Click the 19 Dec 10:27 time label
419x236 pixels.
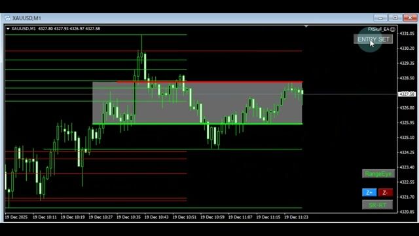(x=100, y=217)
